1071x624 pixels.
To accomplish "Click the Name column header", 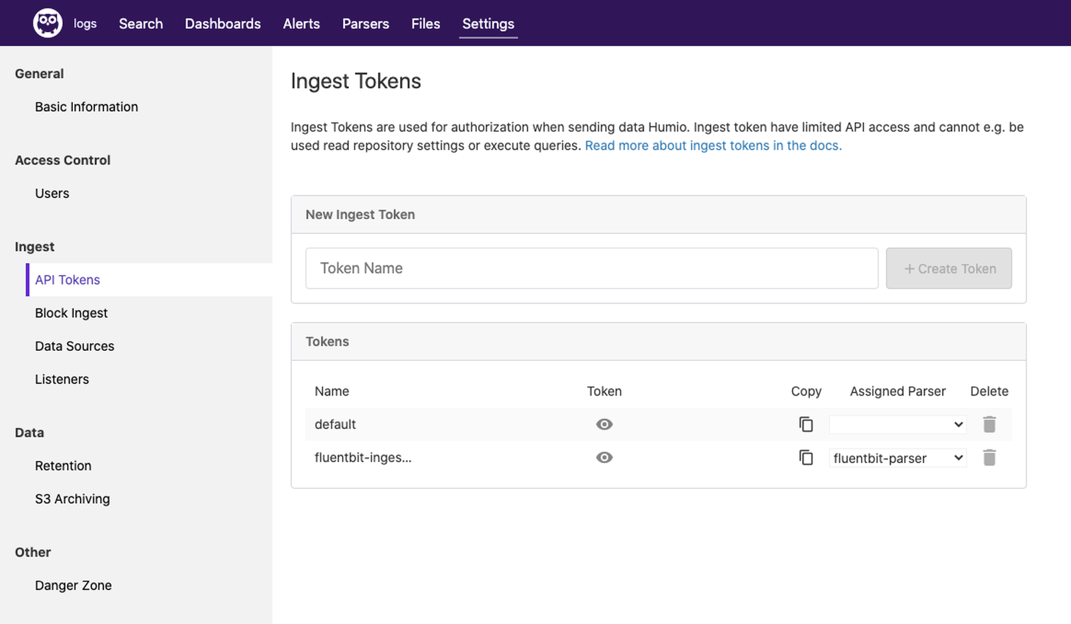I will pos(332,391).
